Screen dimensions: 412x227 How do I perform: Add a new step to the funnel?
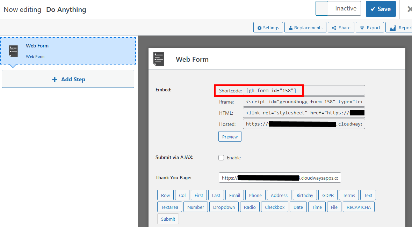(68, 79)
